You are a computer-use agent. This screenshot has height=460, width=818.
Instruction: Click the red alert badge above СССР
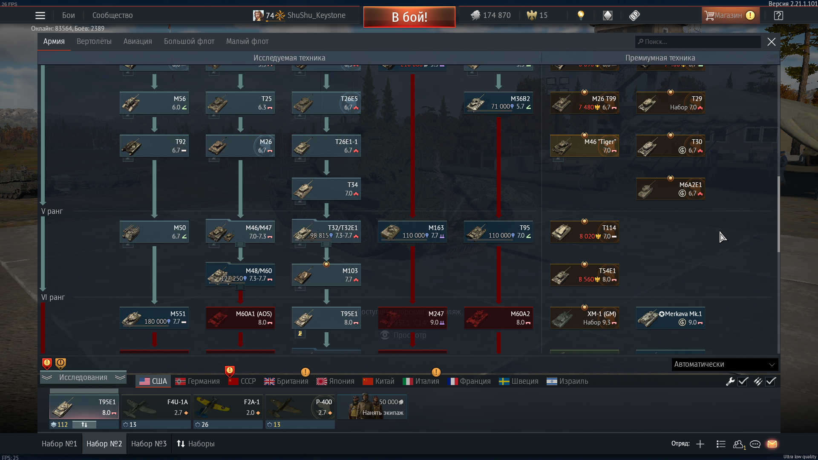[x=230, y=371]
